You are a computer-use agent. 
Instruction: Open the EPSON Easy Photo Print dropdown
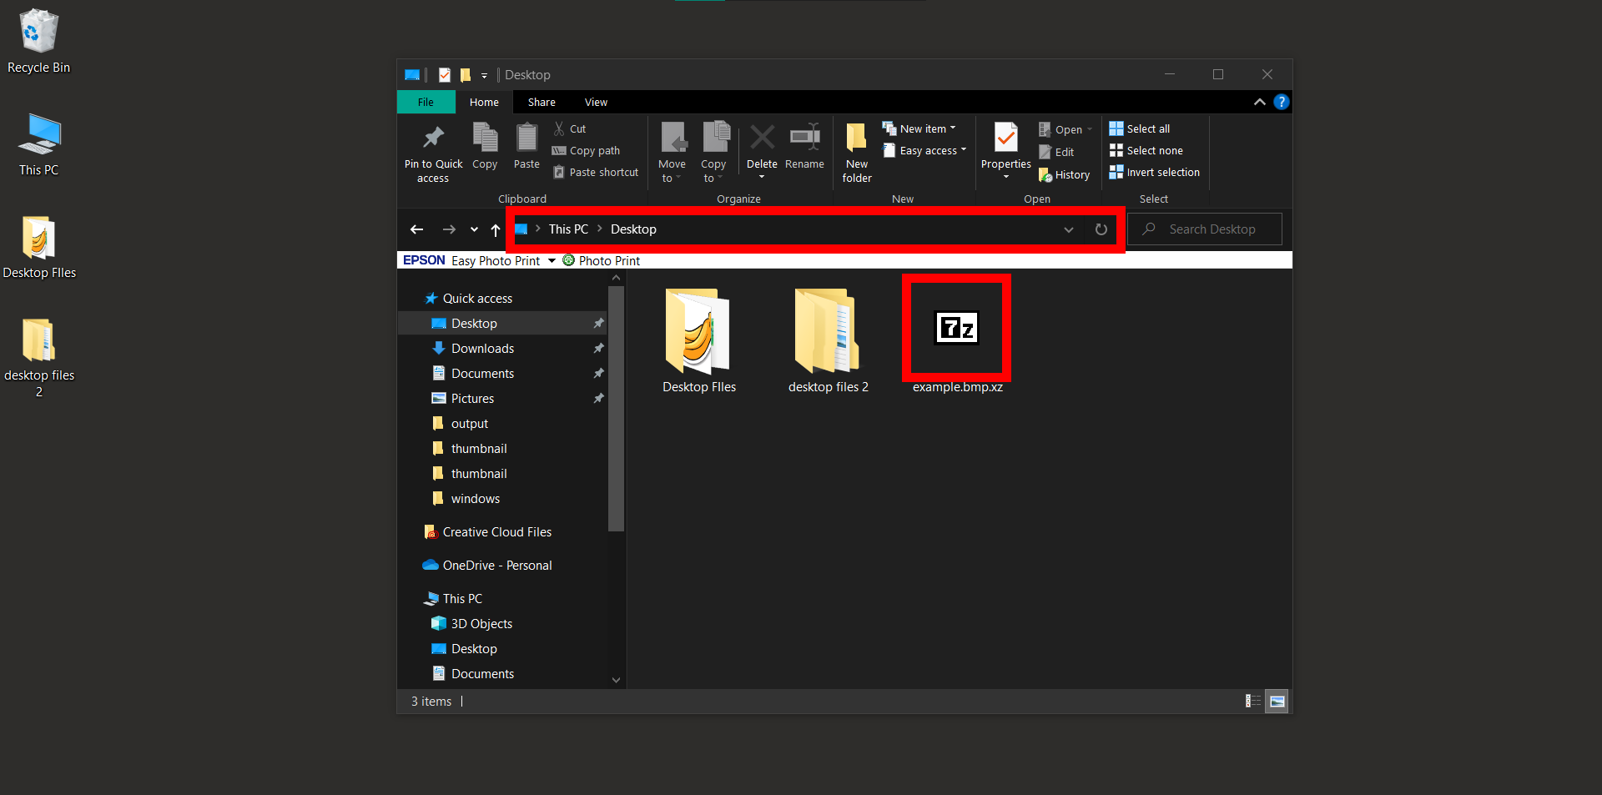(x=551, y=260)
